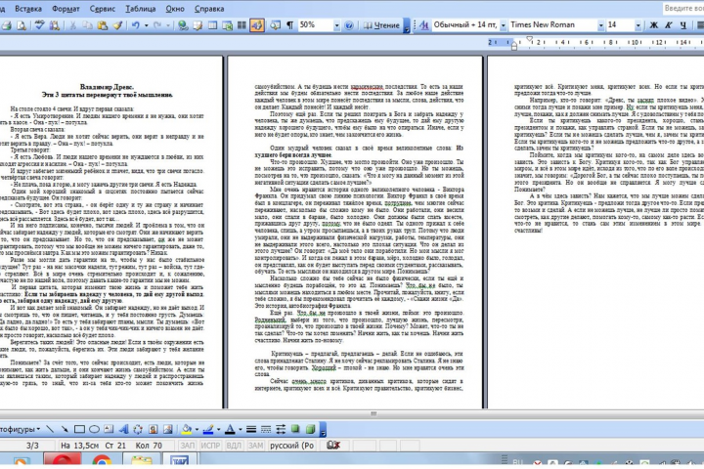The width and height of the screenshot is (704, 469).
Task: Open the font size 14 dropdown
Action: 638,25
